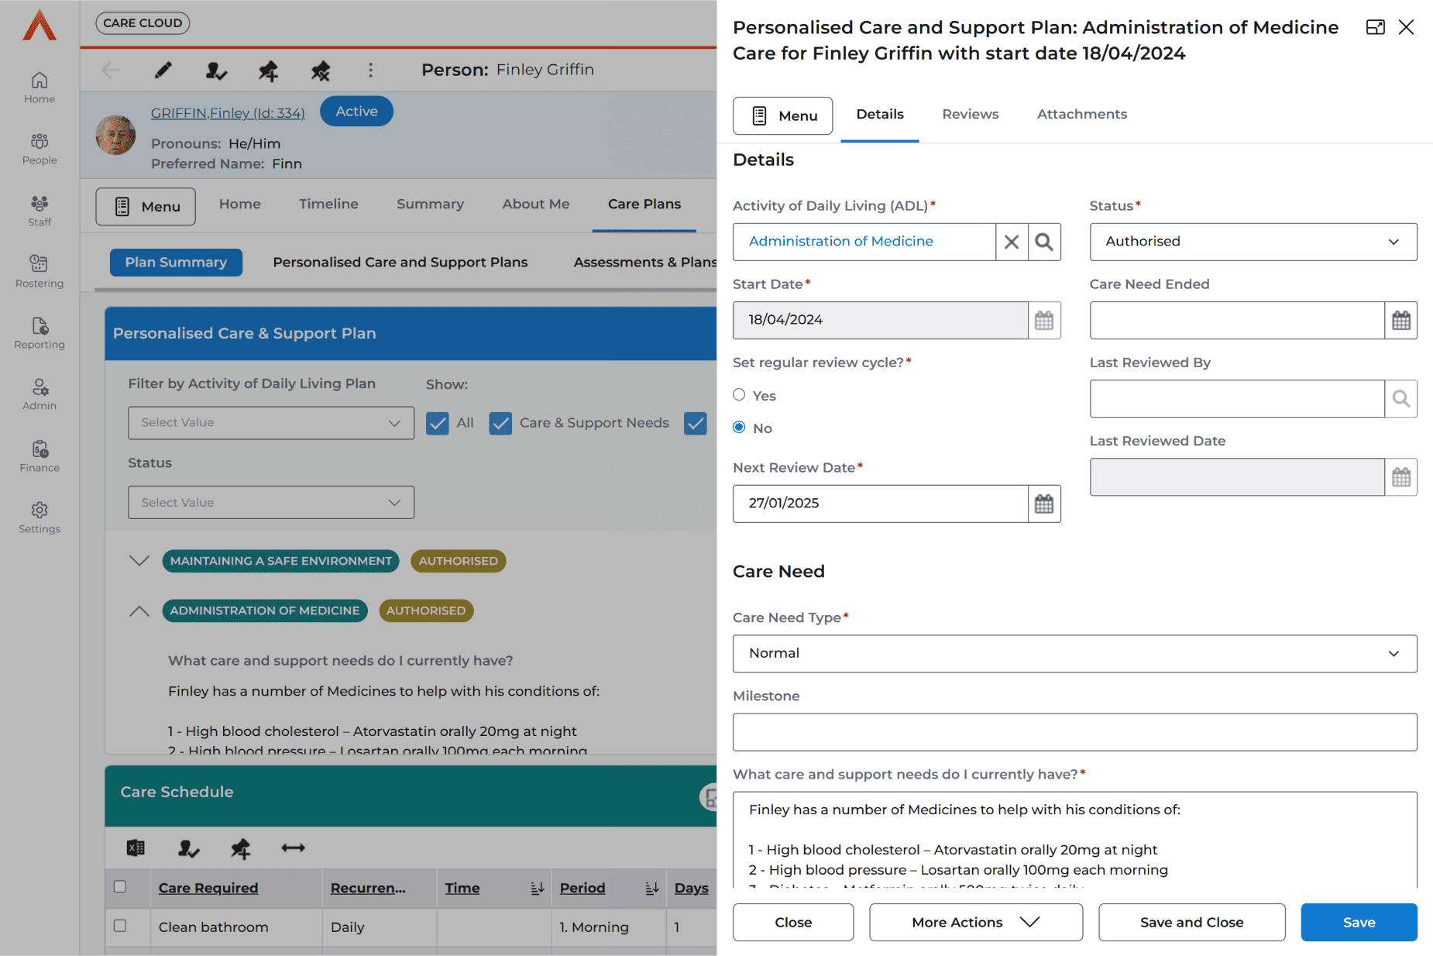Open the Status dropdown showing Authorised
1433x956 pixels.
1253,242
